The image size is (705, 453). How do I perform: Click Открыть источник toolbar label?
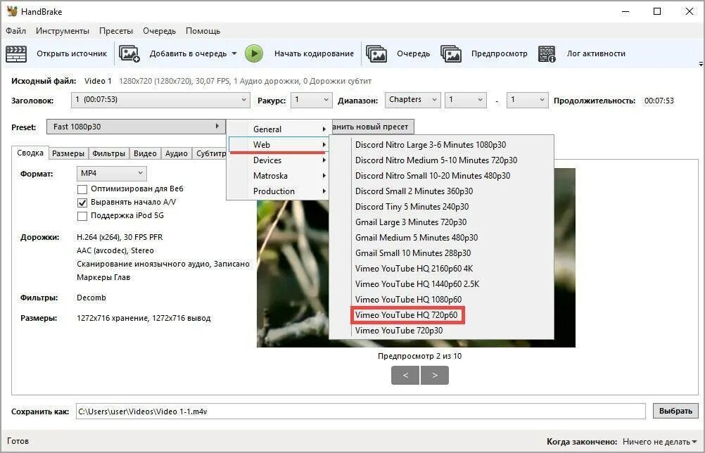72,53
